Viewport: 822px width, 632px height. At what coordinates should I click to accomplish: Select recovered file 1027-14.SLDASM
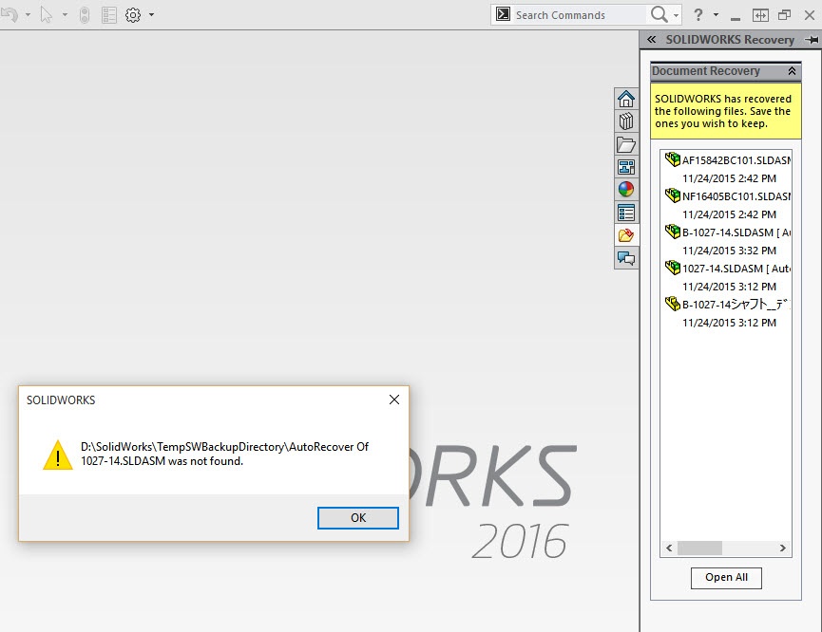[736, 269]
